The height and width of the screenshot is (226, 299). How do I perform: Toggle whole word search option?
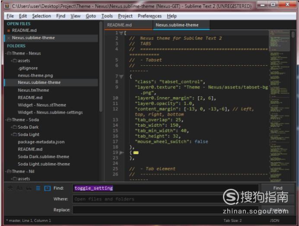click(x=29, y=188)
